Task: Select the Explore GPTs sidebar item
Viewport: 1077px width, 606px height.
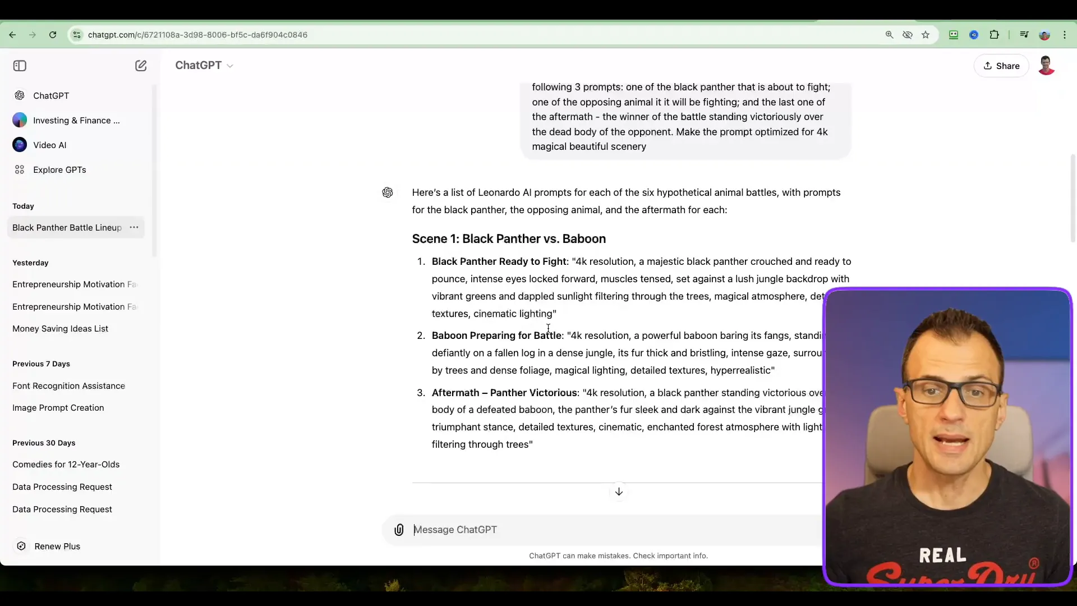Action: coord(60,169)
